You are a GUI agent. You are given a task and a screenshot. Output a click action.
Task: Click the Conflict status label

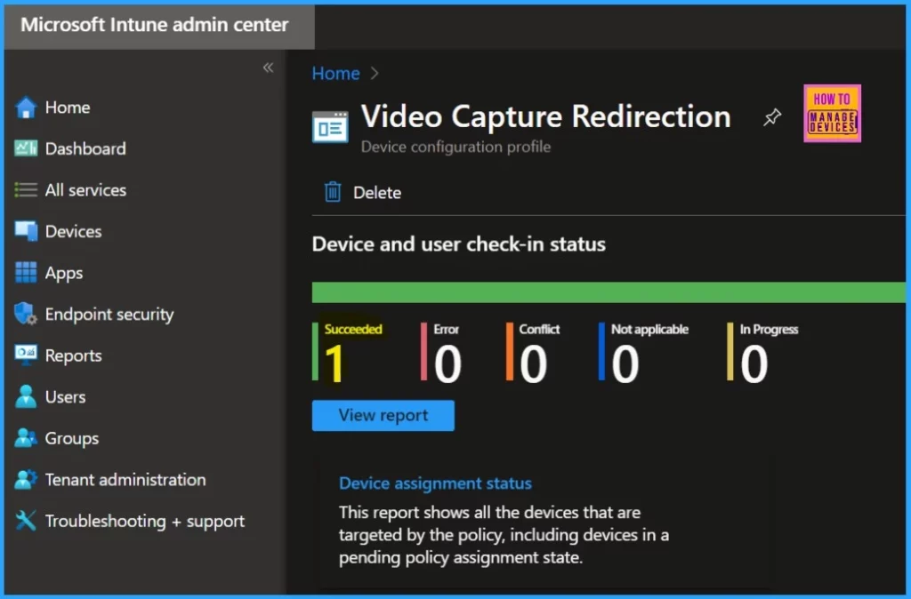coord(539,329)
